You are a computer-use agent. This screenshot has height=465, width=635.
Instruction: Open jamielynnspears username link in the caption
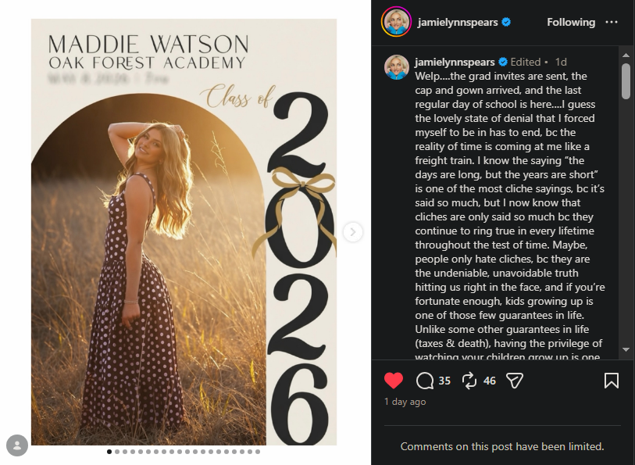click(455, 62)
